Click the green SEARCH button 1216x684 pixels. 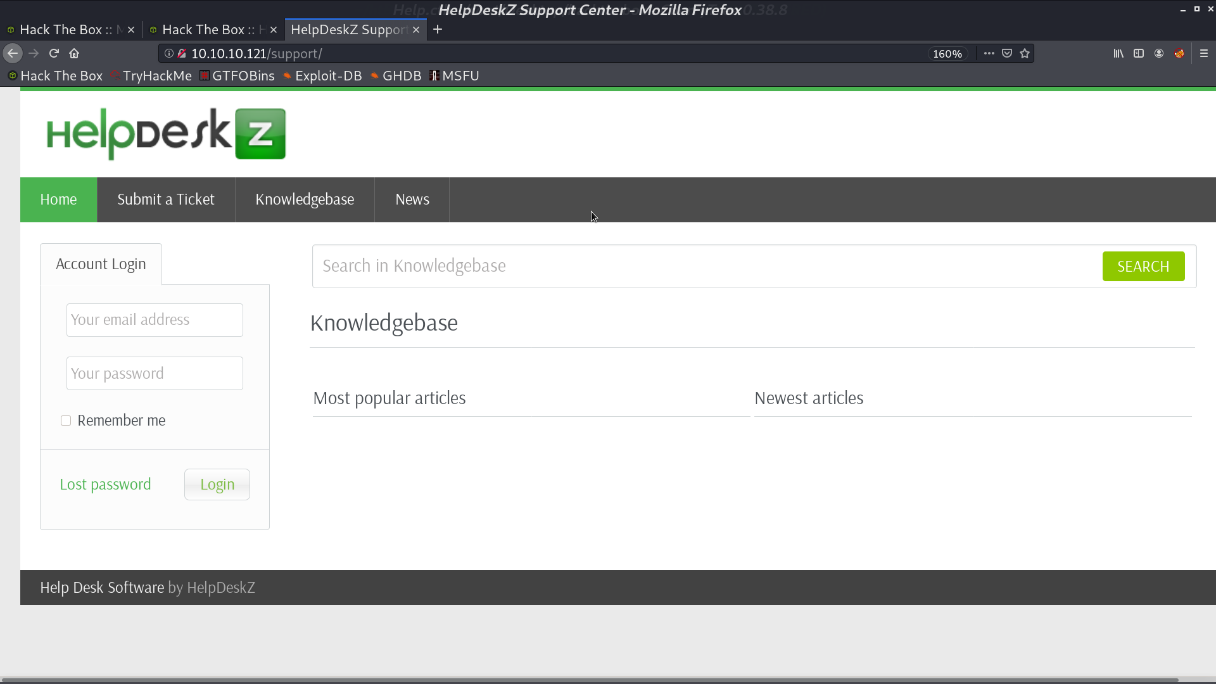1143,267
